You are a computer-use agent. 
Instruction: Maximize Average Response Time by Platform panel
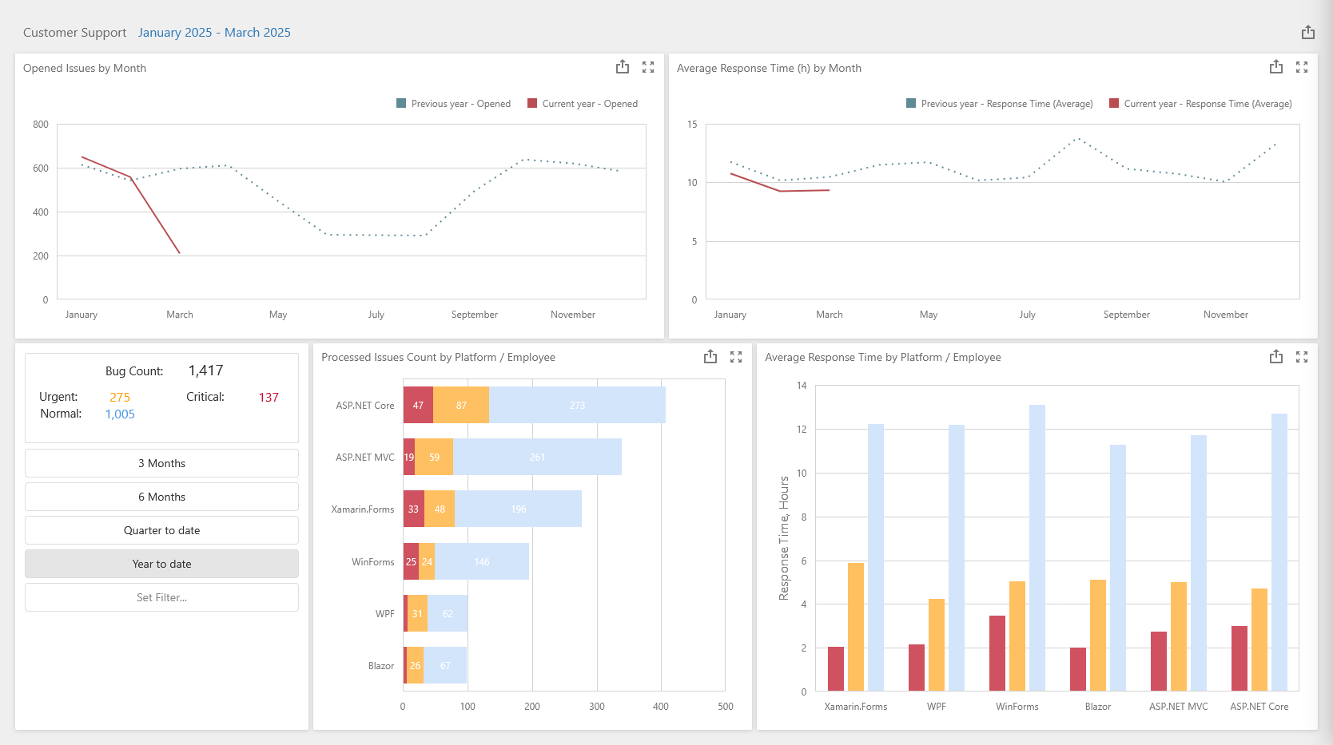pyautogui.click(x=1302, y=357)
